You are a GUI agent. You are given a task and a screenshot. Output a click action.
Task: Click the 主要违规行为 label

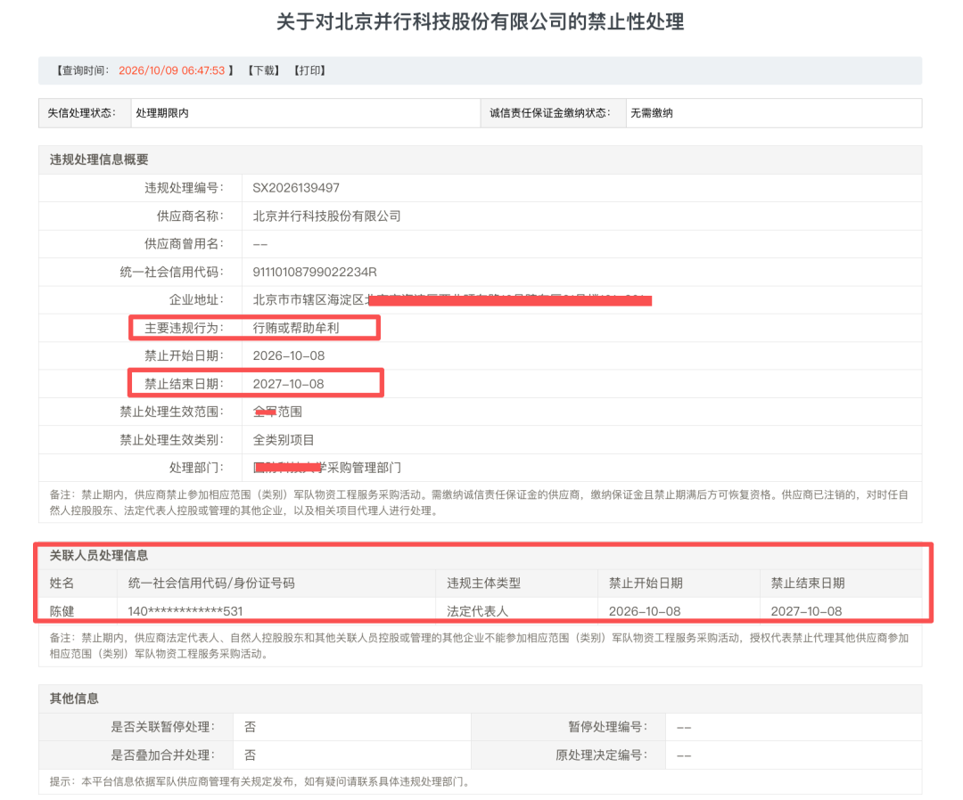[185, 328]
